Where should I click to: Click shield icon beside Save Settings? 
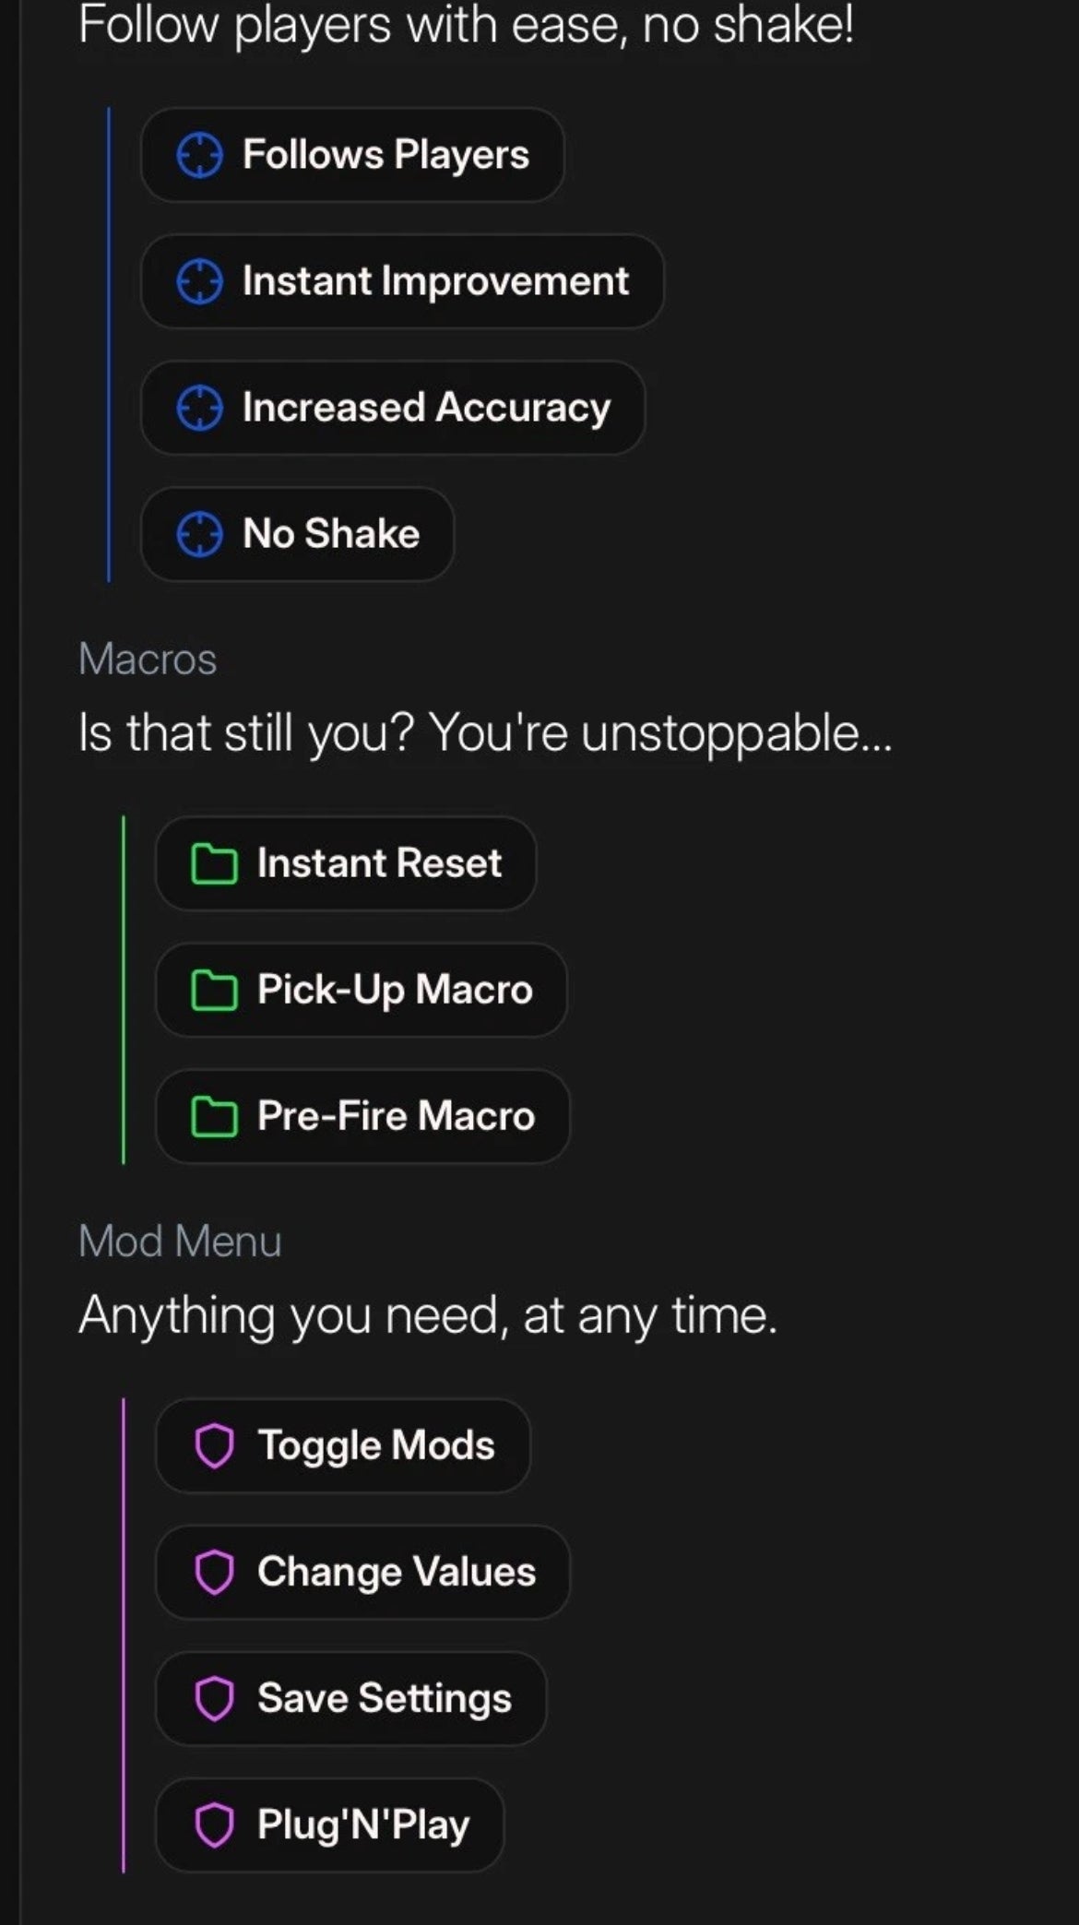[214, 1698]
